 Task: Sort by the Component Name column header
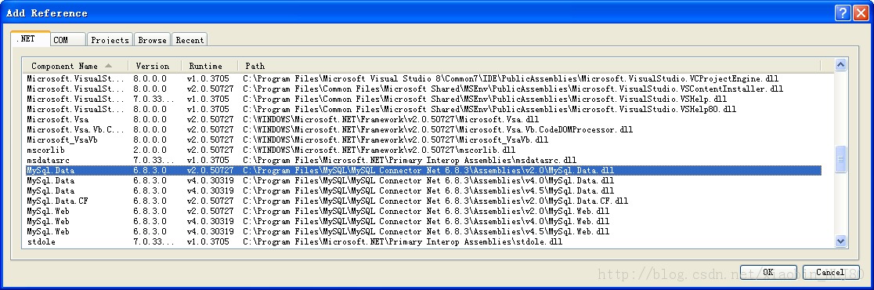pyautogui.click(x=75, y=66)
